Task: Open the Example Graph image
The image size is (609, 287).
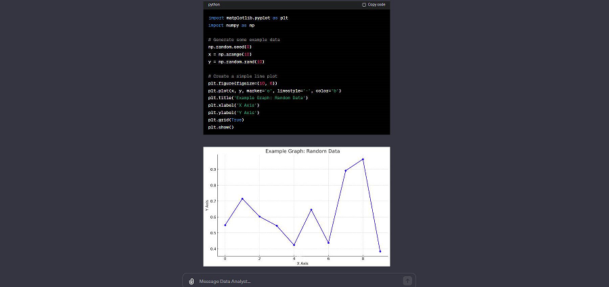Action: [x=296, y=206]
